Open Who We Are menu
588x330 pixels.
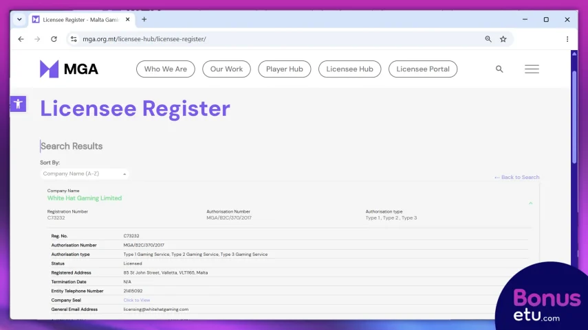pos(165,69)
